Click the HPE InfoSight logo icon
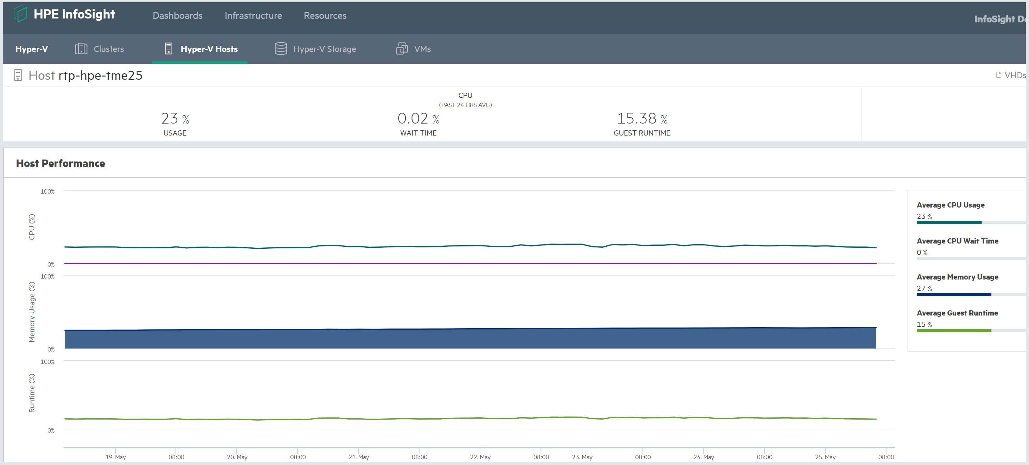 [20, 14]
